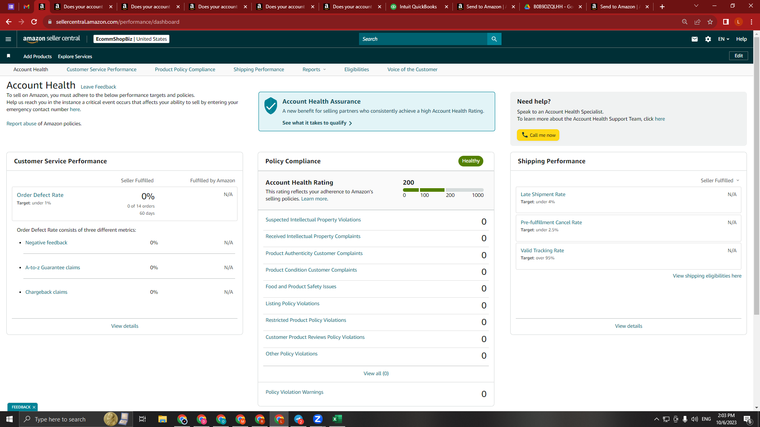Show hidden system tray icons
Screen dimensions: 760x427
(657, 419)
